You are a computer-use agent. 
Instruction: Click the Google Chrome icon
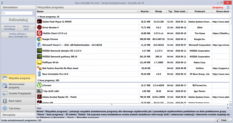click(39, 39)
